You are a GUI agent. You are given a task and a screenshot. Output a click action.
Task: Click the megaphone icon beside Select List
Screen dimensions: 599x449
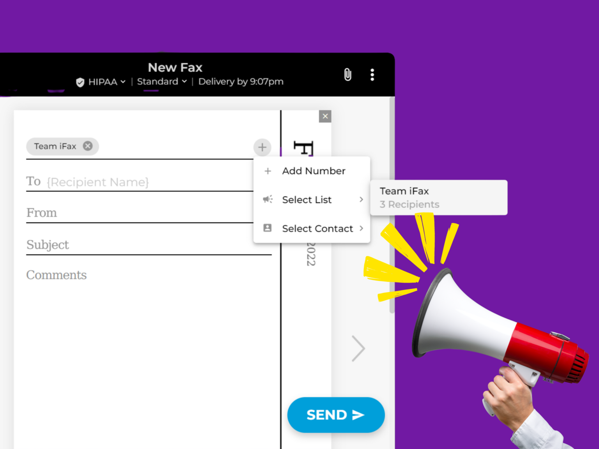(x=268, y=200)
